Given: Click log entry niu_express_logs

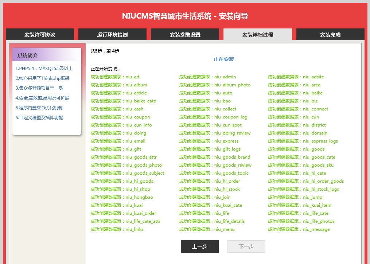Looking at the screenshot, I should 303,141.
